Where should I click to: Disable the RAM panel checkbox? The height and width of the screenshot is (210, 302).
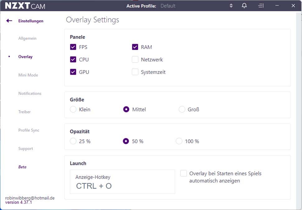click(x=135, y=47)
